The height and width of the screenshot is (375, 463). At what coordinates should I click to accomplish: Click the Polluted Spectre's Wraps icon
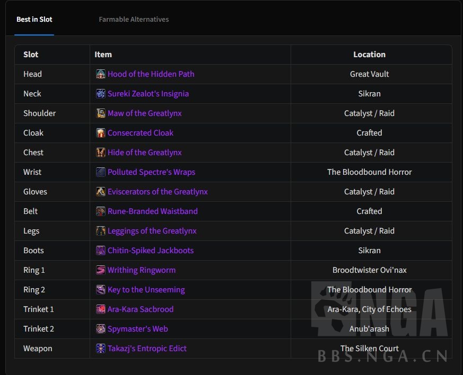101,172
